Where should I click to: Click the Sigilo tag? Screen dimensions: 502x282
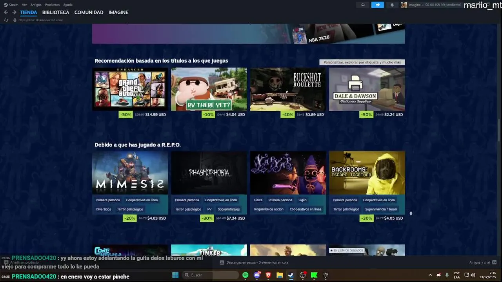point(302,200)
